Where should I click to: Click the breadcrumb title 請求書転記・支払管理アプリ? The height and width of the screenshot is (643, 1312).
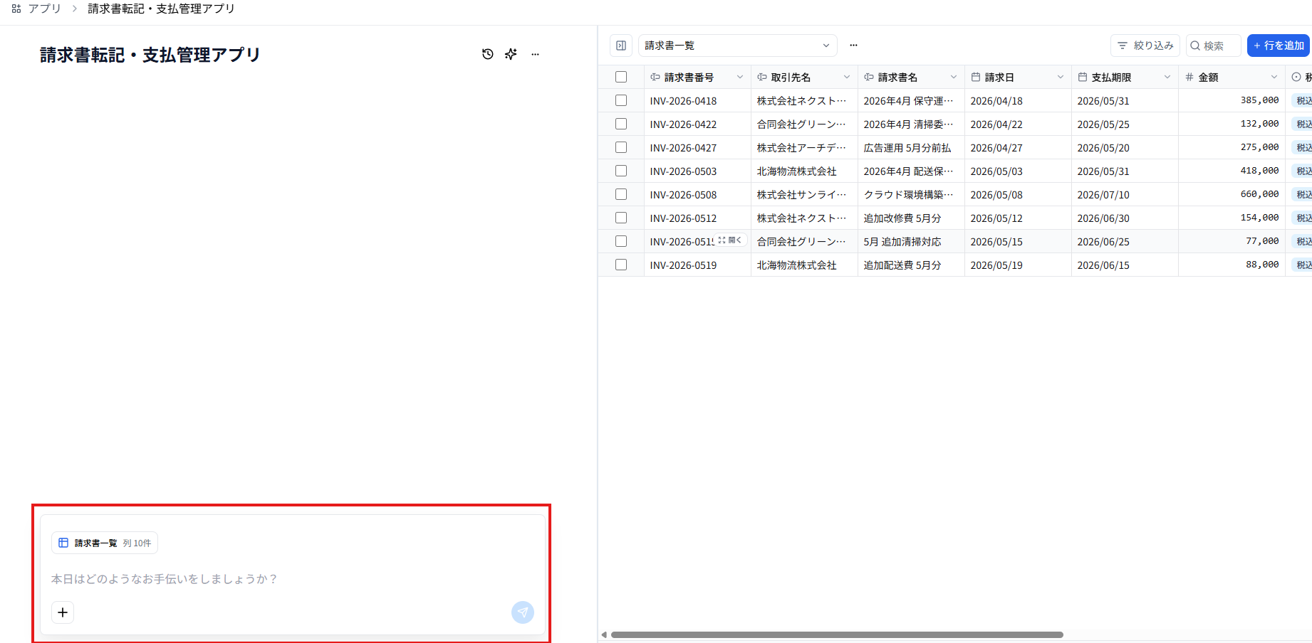[x=161, y=9]
